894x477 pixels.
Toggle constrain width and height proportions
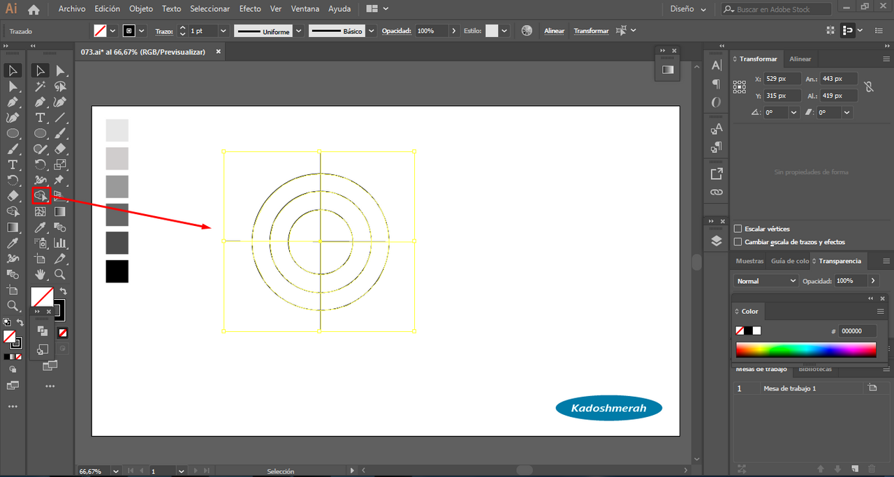pos(868,87)
